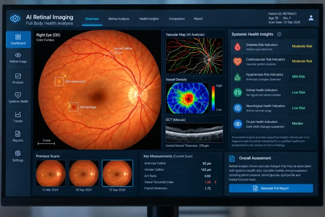The image size is (325, 217).
Task: Select the Vessel Caliber circle marker
Action: pos(109,57)
